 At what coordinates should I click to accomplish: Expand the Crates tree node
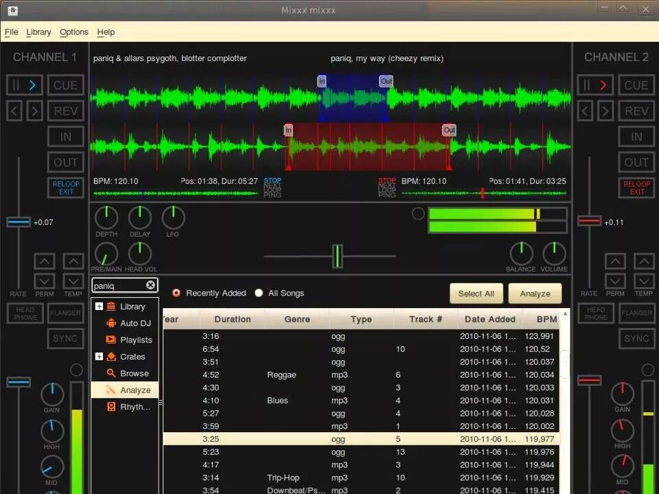click(x=99, y=356)
